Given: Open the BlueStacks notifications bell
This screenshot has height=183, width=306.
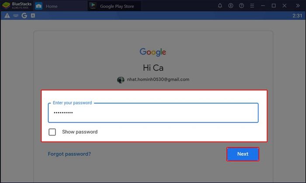Looking at the screenshot, I should (220, 6).
